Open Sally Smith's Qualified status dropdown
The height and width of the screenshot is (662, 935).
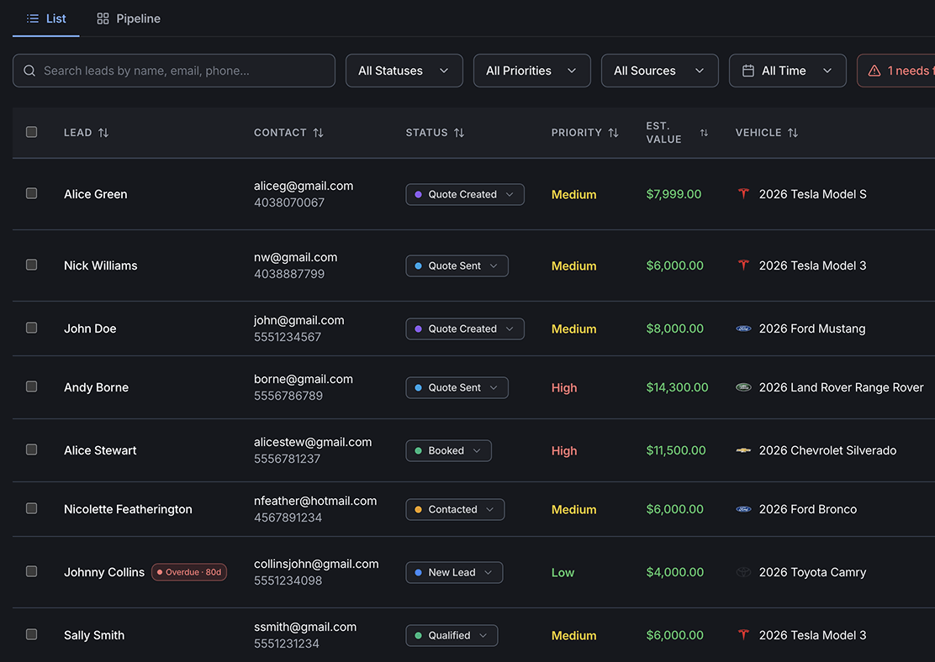[452, 636]
